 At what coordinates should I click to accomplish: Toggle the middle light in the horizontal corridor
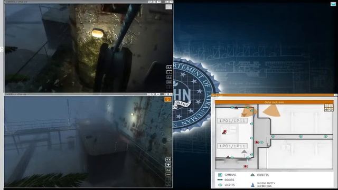click(301, 136)
